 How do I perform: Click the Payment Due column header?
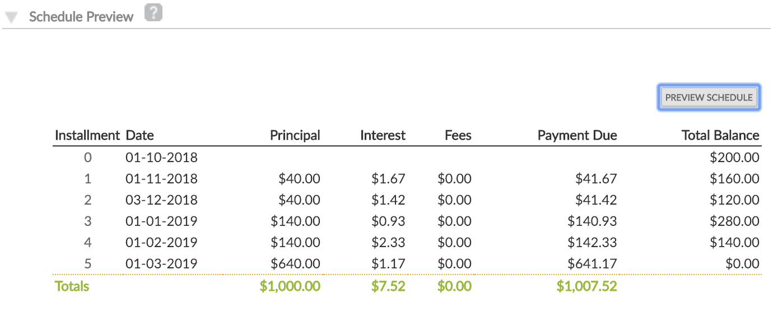click(x=577, y=135)
